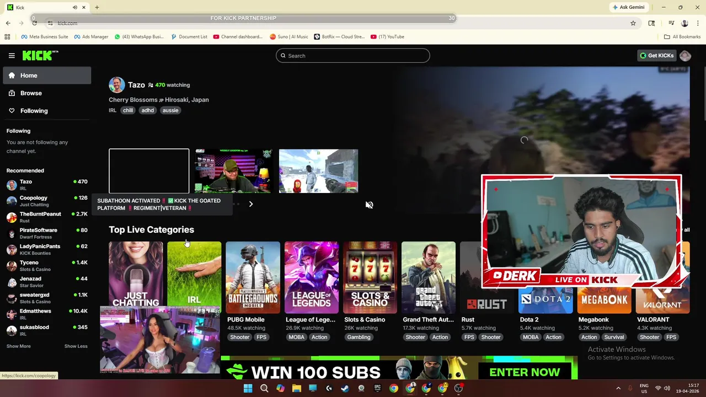Select the aussie tag
The width and height of the screenshot is (706, 397).
click(170, 110)
